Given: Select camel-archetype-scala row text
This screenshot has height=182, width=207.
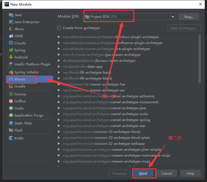Looking at the screenshot, I should tap(105, 114).
